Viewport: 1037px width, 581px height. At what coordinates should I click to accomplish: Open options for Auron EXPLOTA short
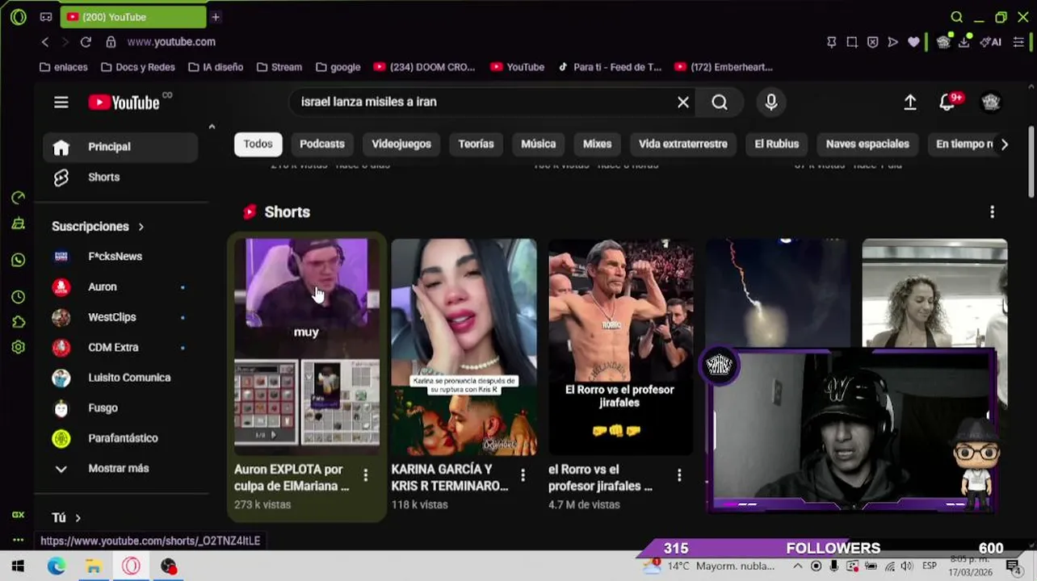[x=365, y=475]
